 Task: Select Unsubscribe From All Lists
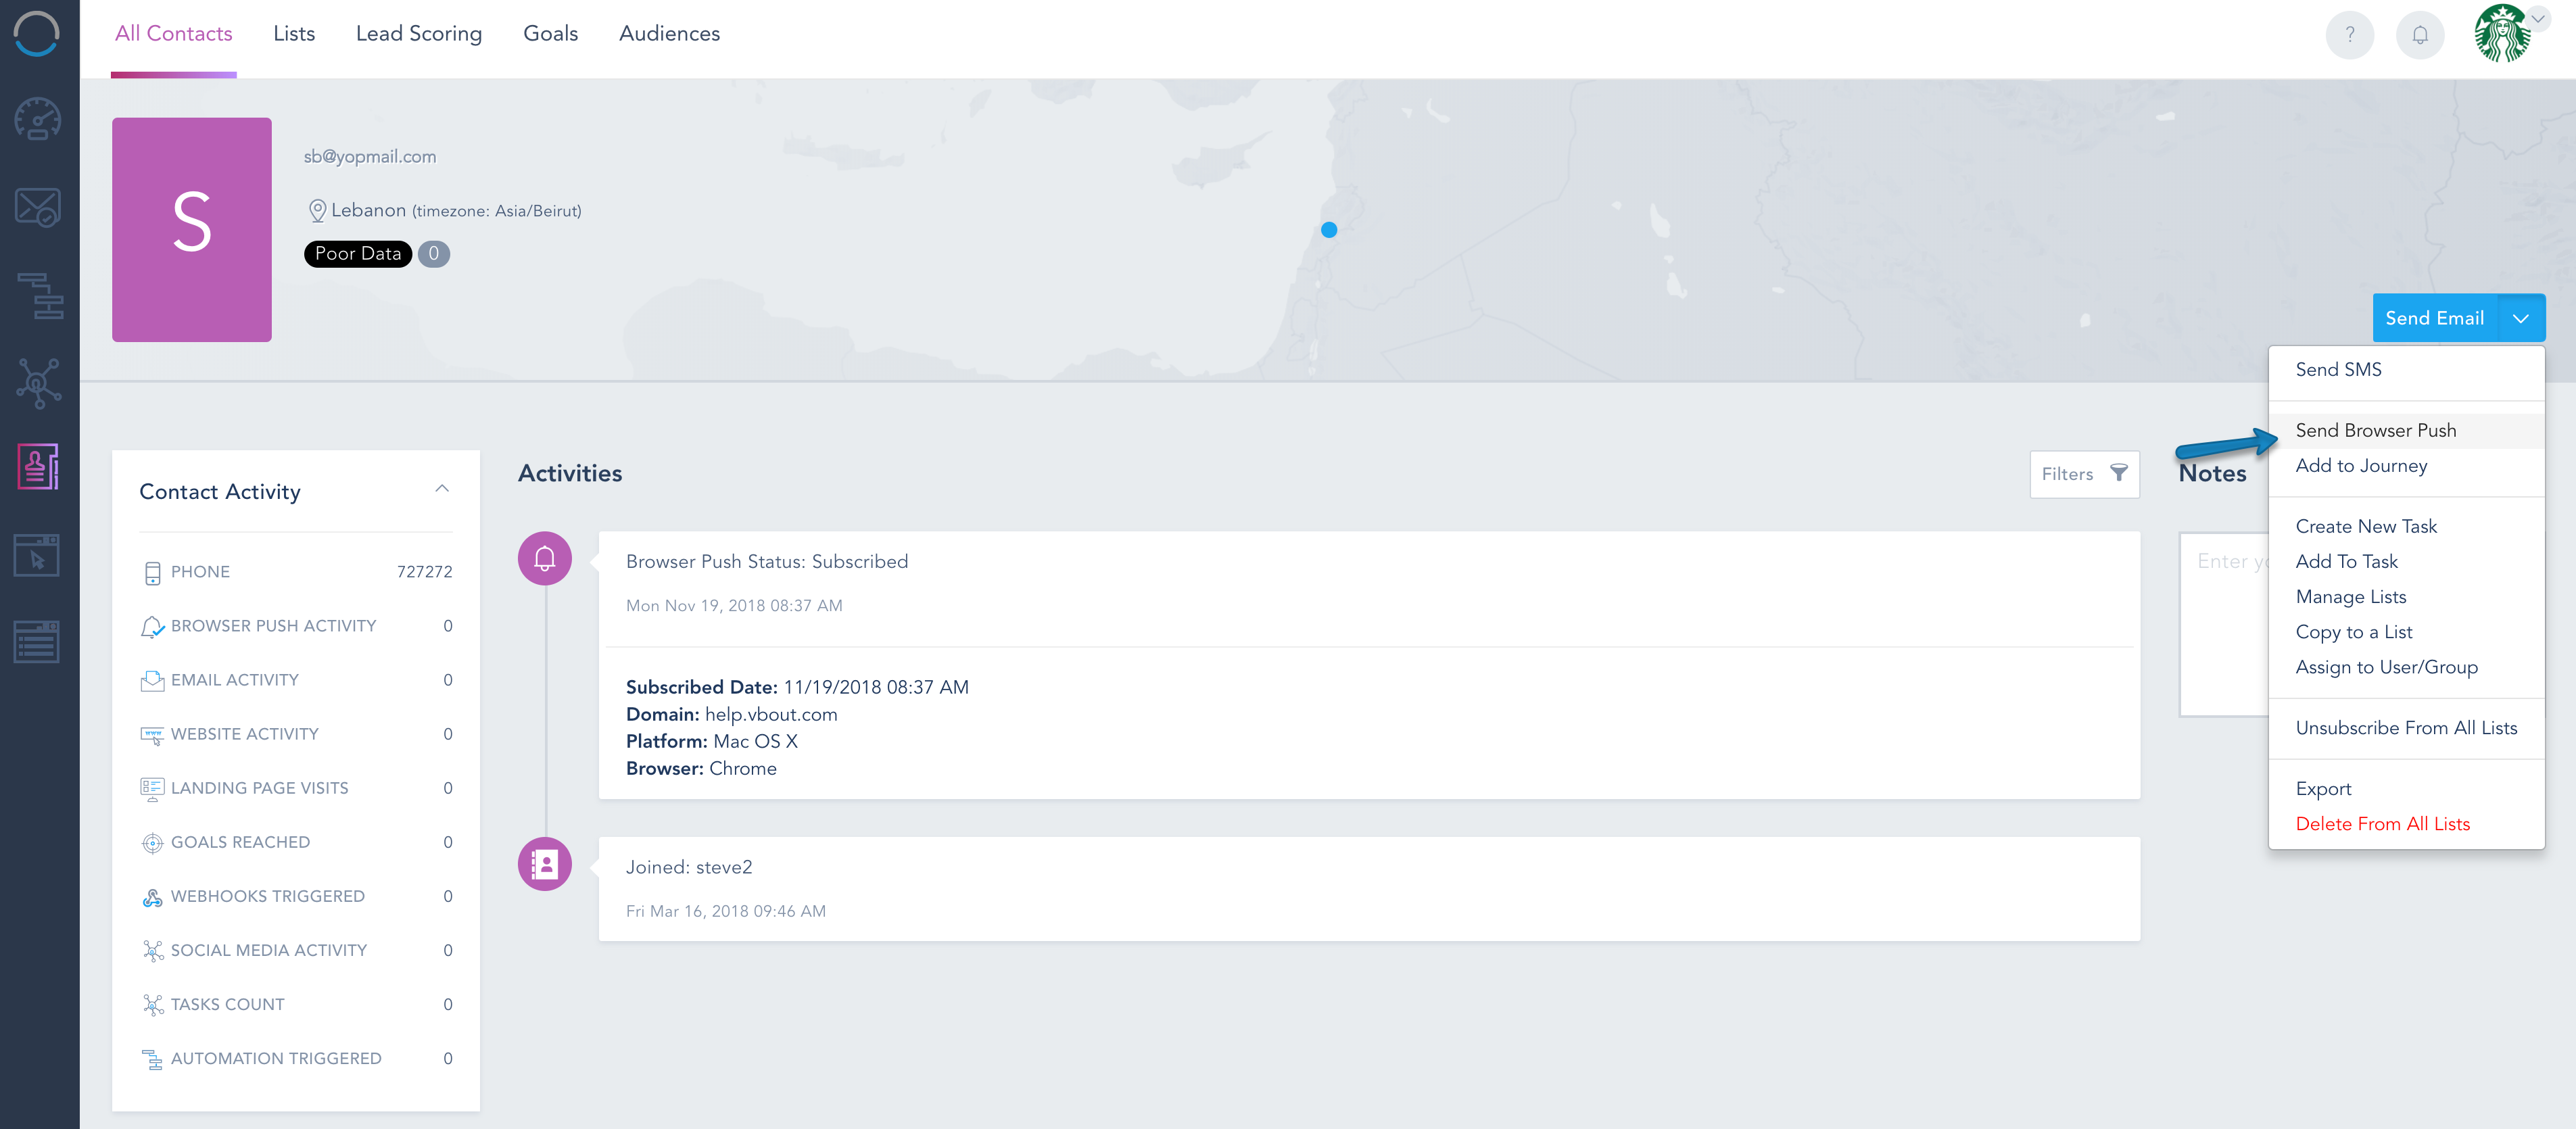click(x=2406, y=728)
